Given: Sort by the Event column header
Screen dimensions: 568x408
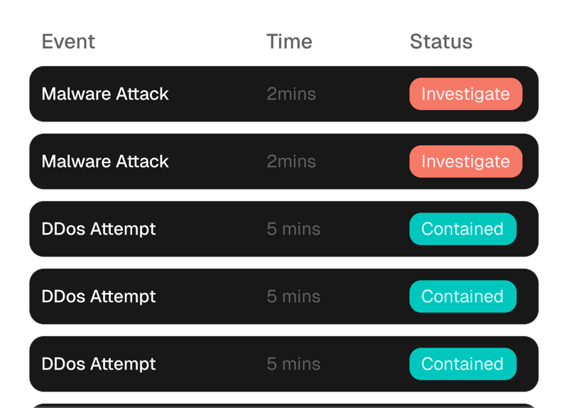Looking at the screenshot, I should click(x=67, y=42).
